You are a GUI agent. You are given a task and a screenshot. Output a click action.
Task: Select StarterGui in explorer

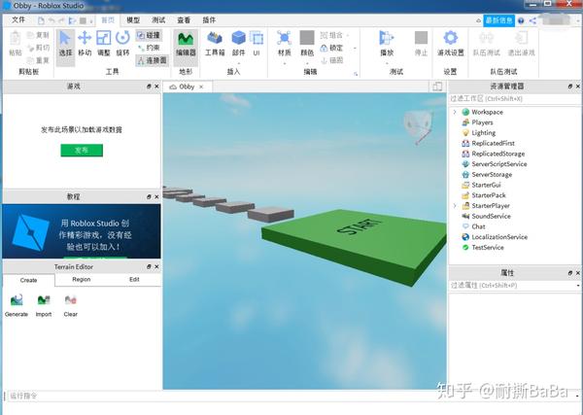[486, 185]
